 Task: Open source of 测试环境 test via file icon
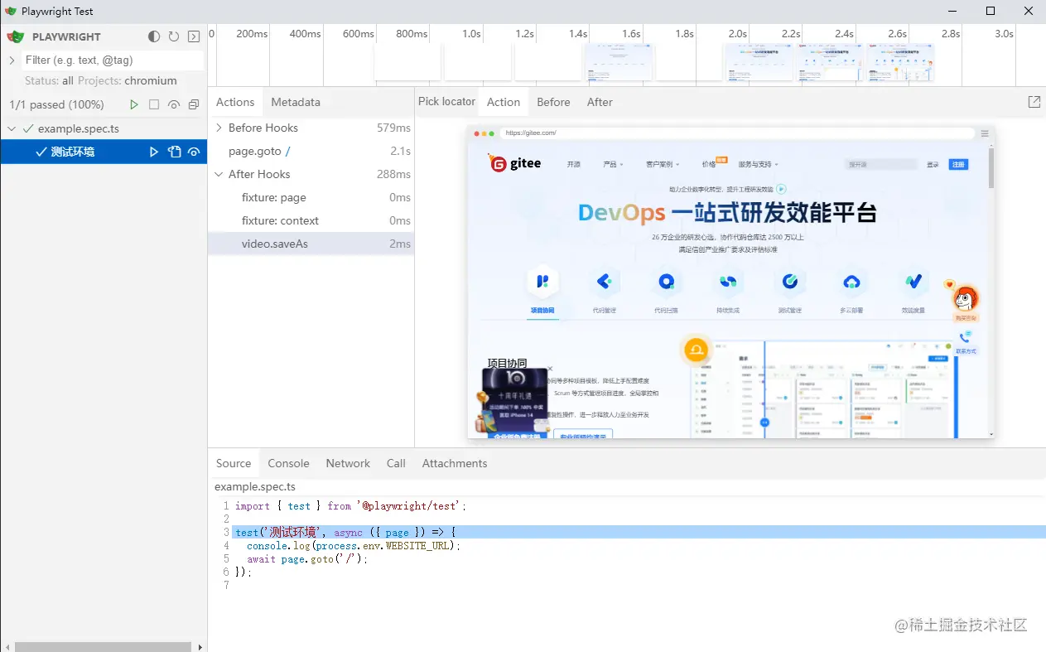174,152
